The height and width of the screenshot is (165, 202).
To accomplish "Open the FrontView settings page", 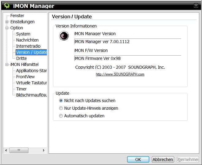I will pyautogui.click(x=25, y=77).
